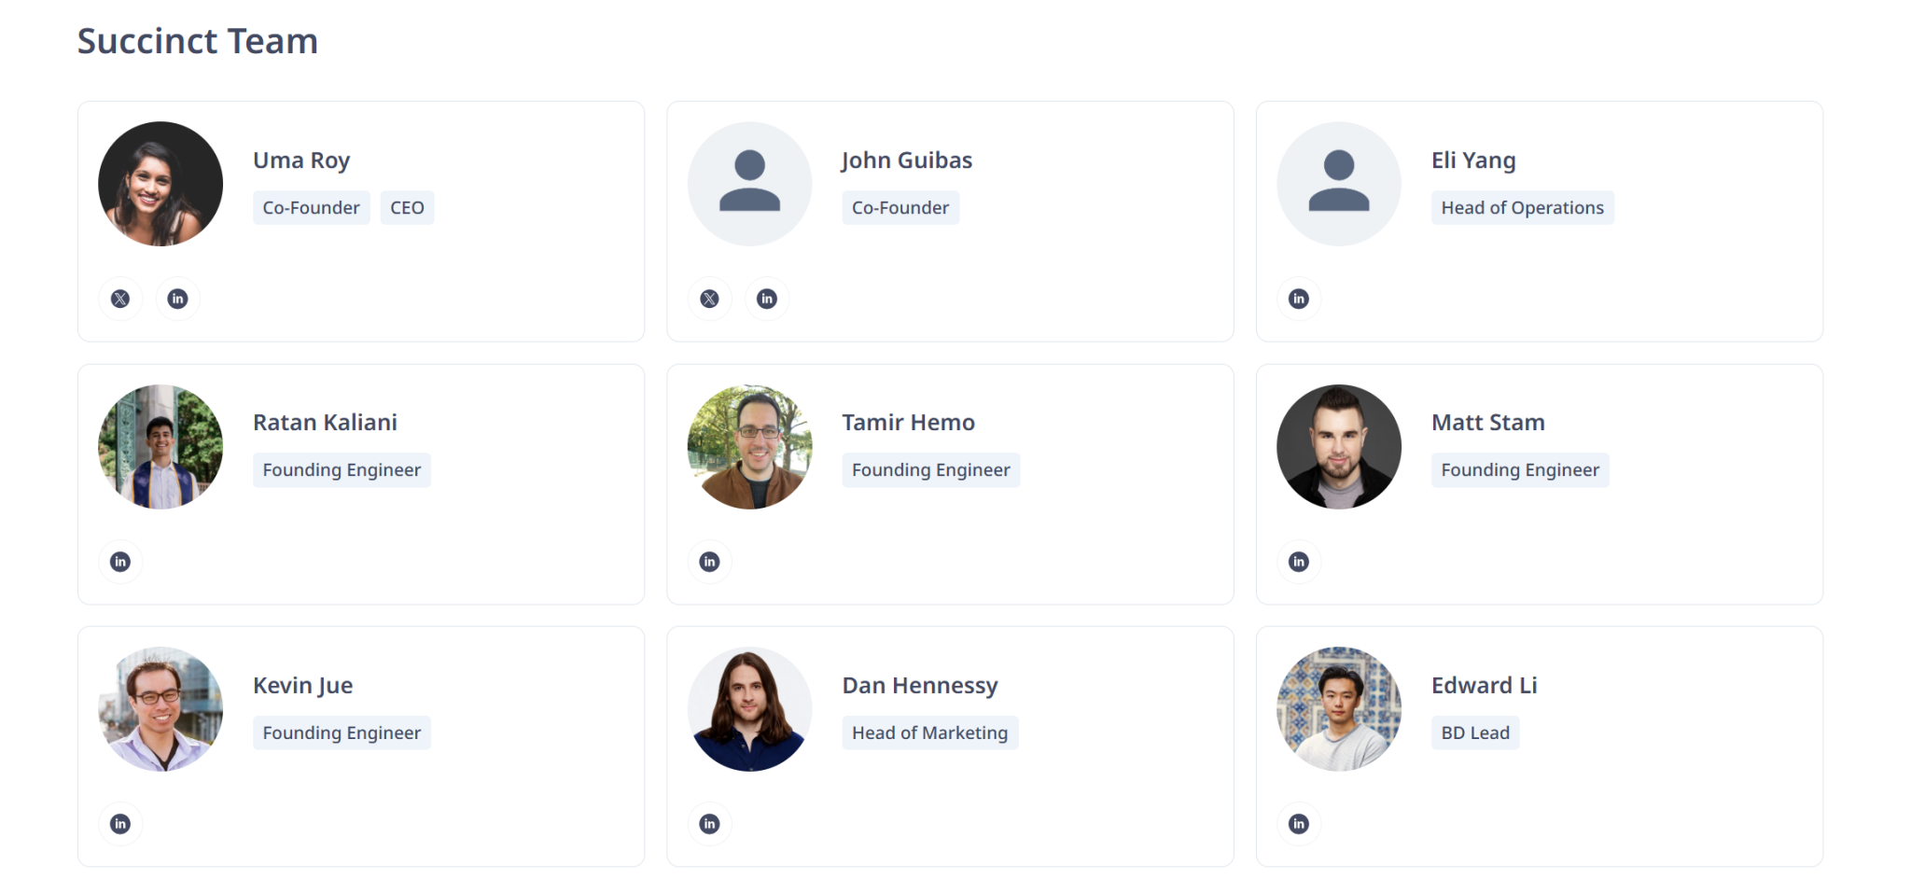Open Eli Yang's LinkedIn icon
1911x893 pixels.
[1299, 299]
